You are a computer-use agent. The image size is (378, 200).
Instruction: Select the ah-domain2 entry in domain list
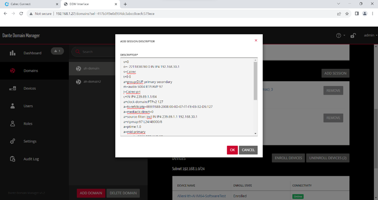pos(92,82)
